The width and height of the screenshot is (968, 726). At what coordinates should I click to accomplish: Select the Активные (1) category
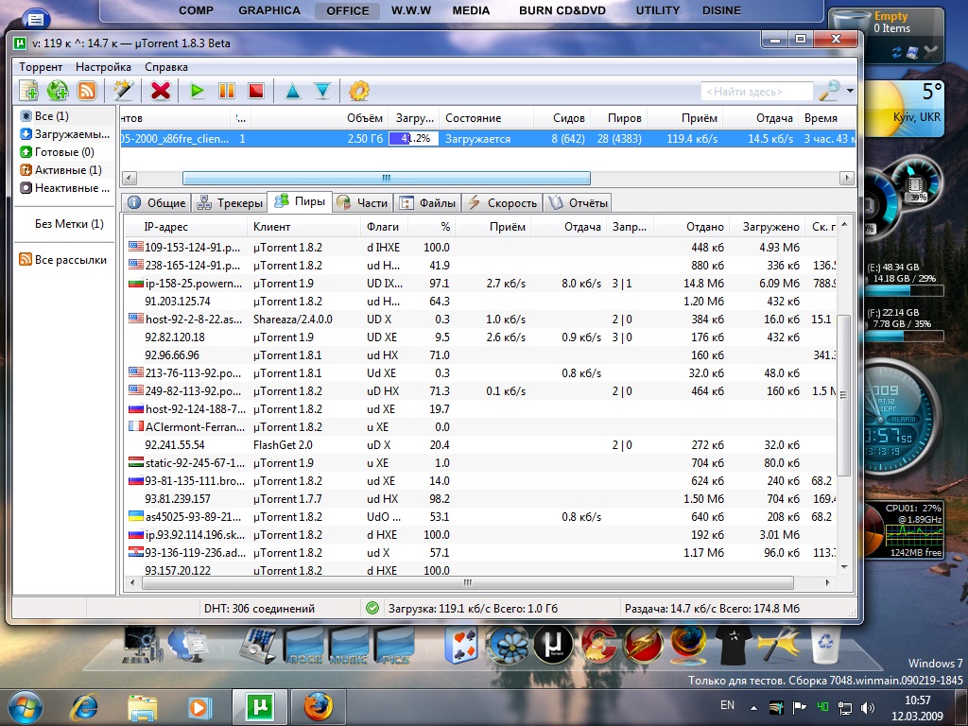60,170
